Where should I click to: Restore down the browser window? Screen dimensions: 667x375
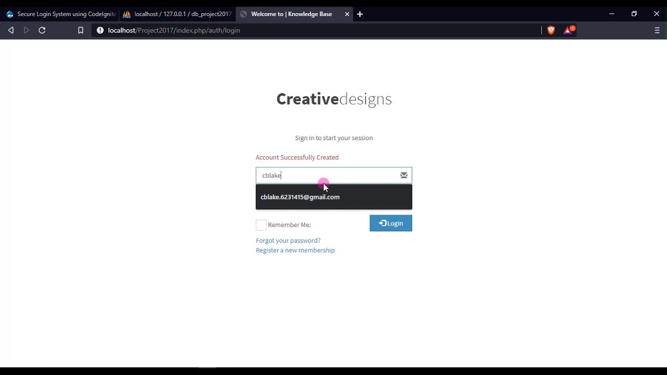click(634, 14)
